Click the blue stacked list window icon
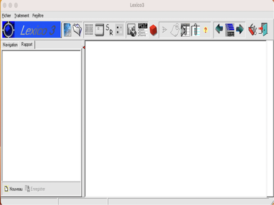Image resolution: width=274 pixels, height=205 pixels. tap(229, 30)
